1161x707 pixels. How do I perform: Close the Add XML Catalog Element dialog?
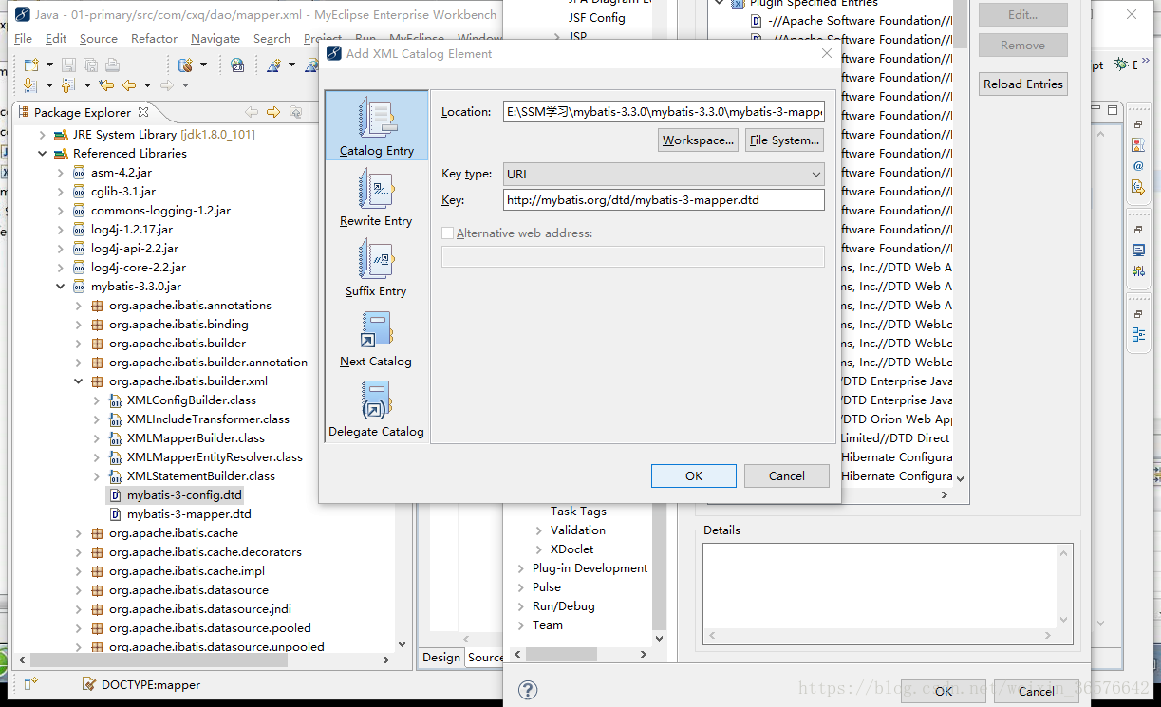[x=826, y=54]
